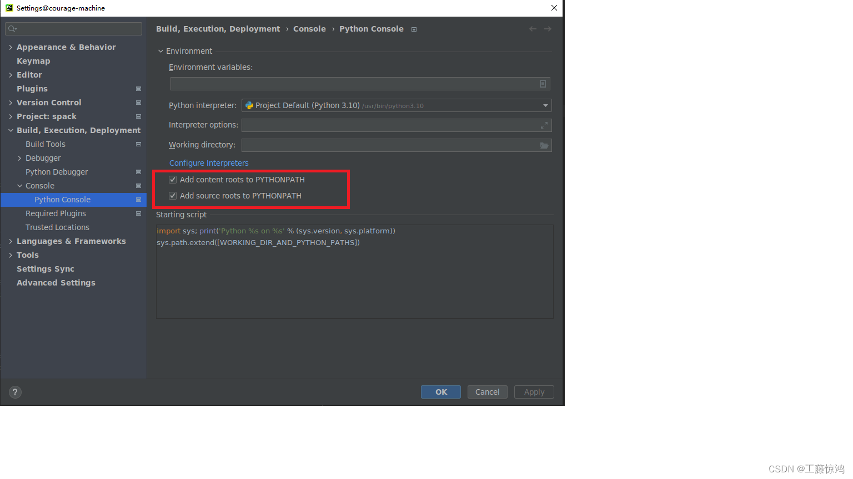Click inside the Environment variables input field
Screen dimensions: 853x479
click(x=355, y=83)
